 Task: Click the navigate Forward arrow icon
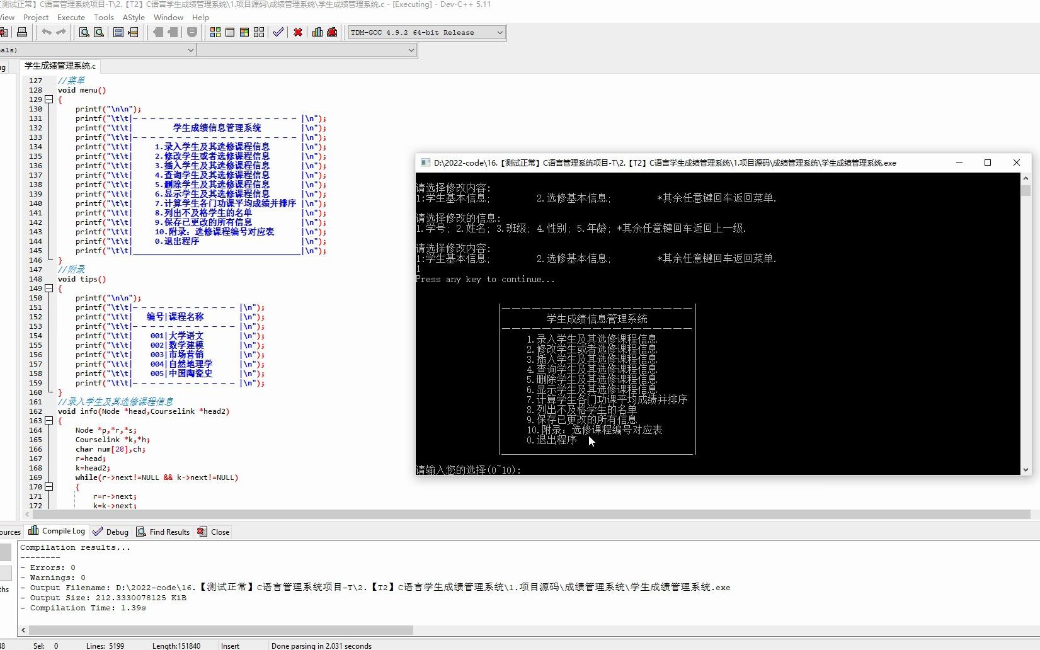pyautogui.click(x=173, y=32)
